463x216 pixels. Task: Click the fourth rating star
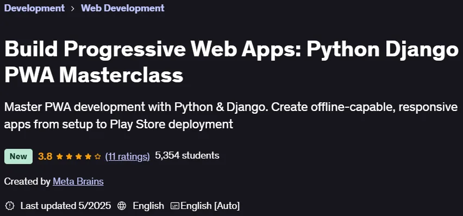click(x=88, y=156)
